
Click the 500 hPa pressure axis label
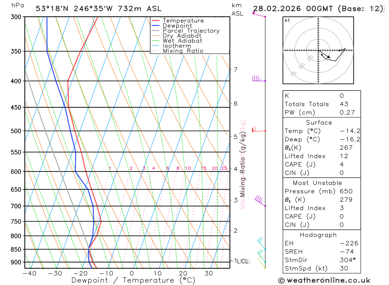(x=16, y=131)
